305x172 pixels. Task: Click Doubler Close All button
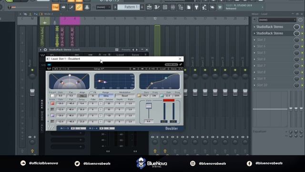[171, 64]
